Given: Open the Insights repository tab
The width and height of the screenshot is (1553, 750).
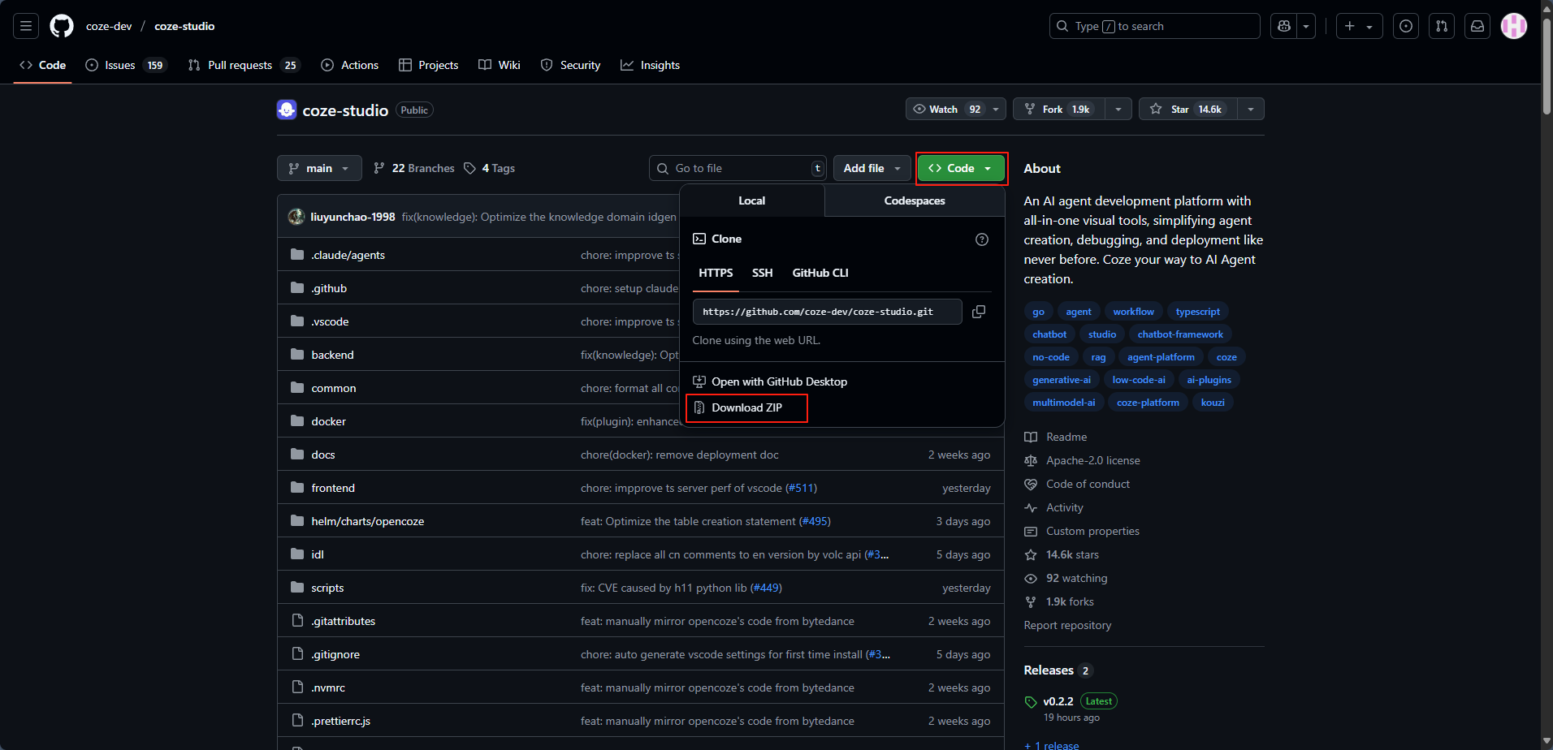Looking at the screenshot, I should [651, 65].
